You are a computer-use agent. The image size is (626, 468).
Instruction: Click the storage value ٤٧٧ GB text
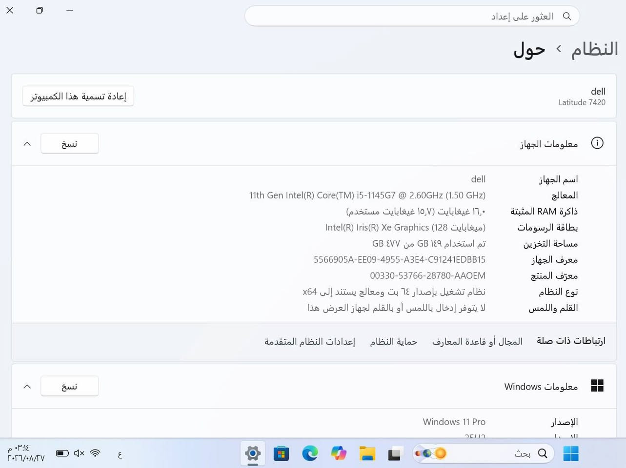point(429,243)
